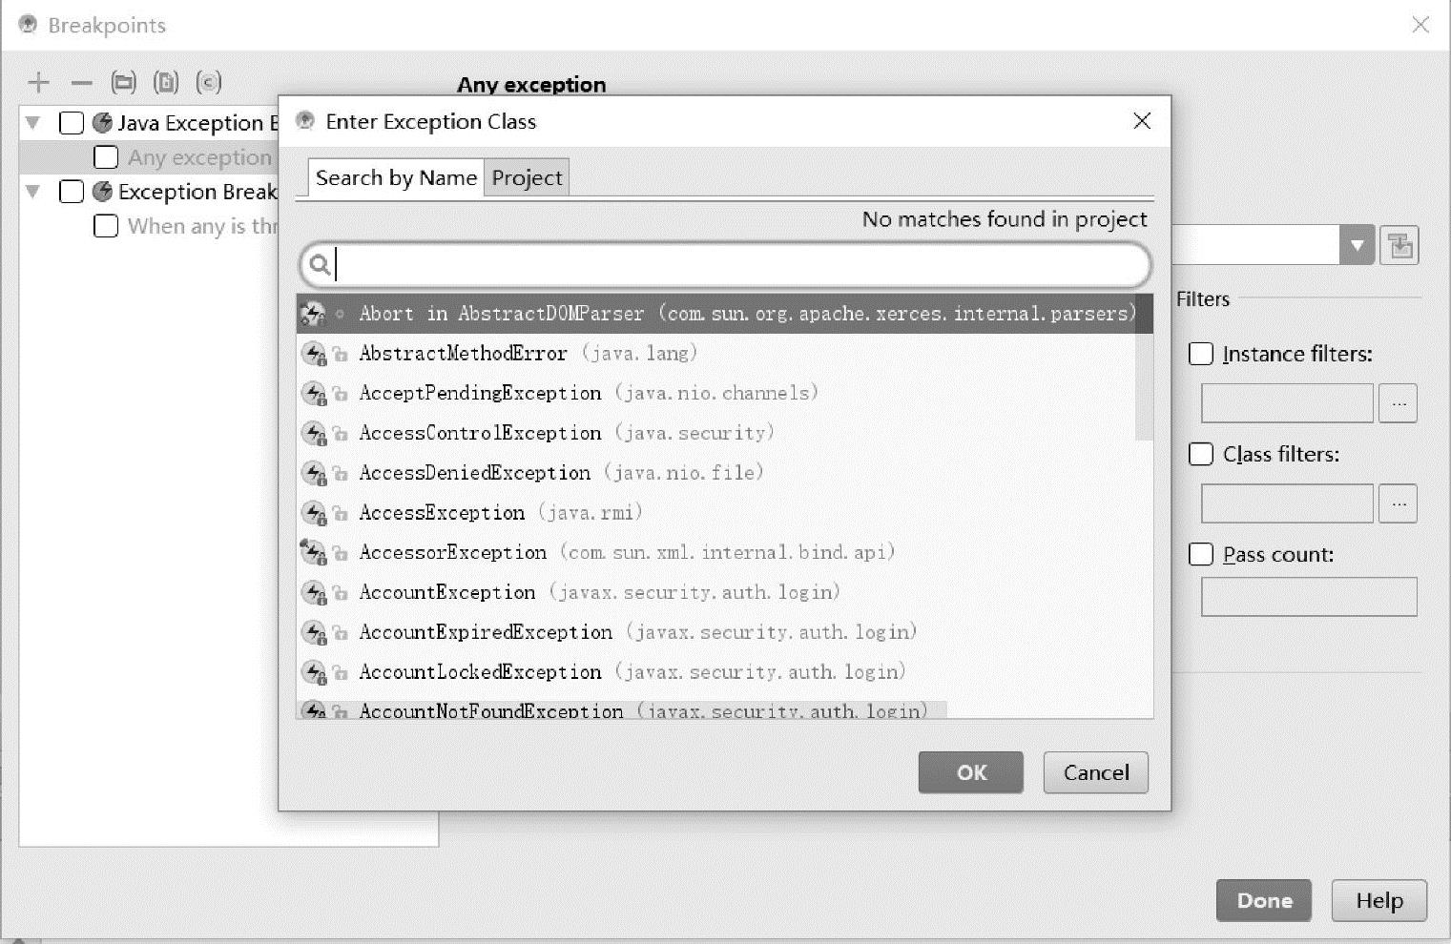Screen dimensions: 1451x944
Task: Click the exception list scrollbar thumb
Action: coord(1144,372)
